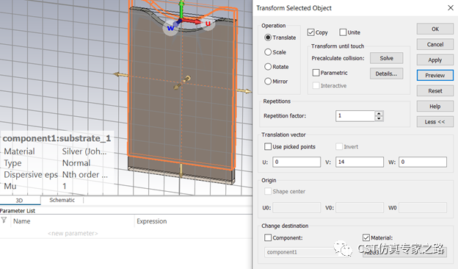Click the blue w-axis label
The width and height of the screenshot is (458, 269).
(x=170, y=28)
